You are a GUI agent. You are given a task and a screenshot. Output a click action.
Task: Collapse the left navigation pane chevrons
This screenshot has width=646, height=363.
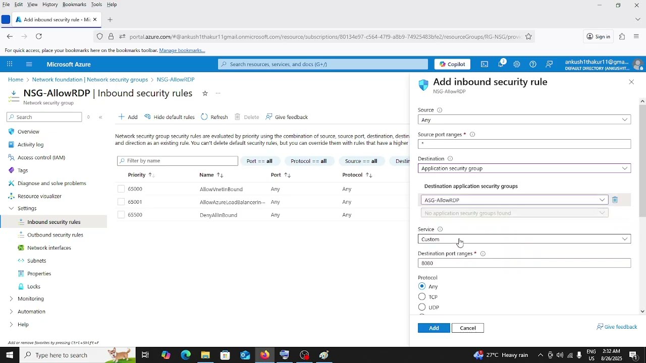[100, 117]
